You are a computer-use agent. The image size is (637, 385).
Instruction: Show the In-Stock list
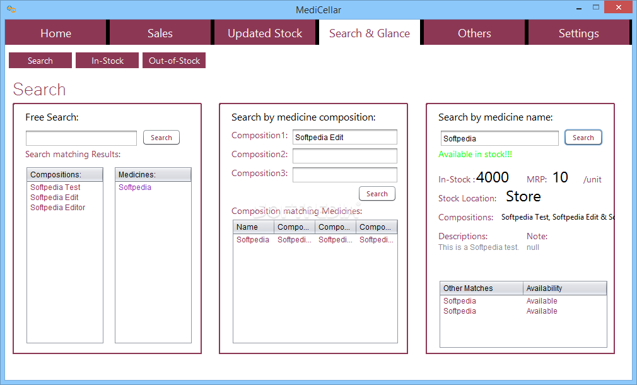[107, 60]
